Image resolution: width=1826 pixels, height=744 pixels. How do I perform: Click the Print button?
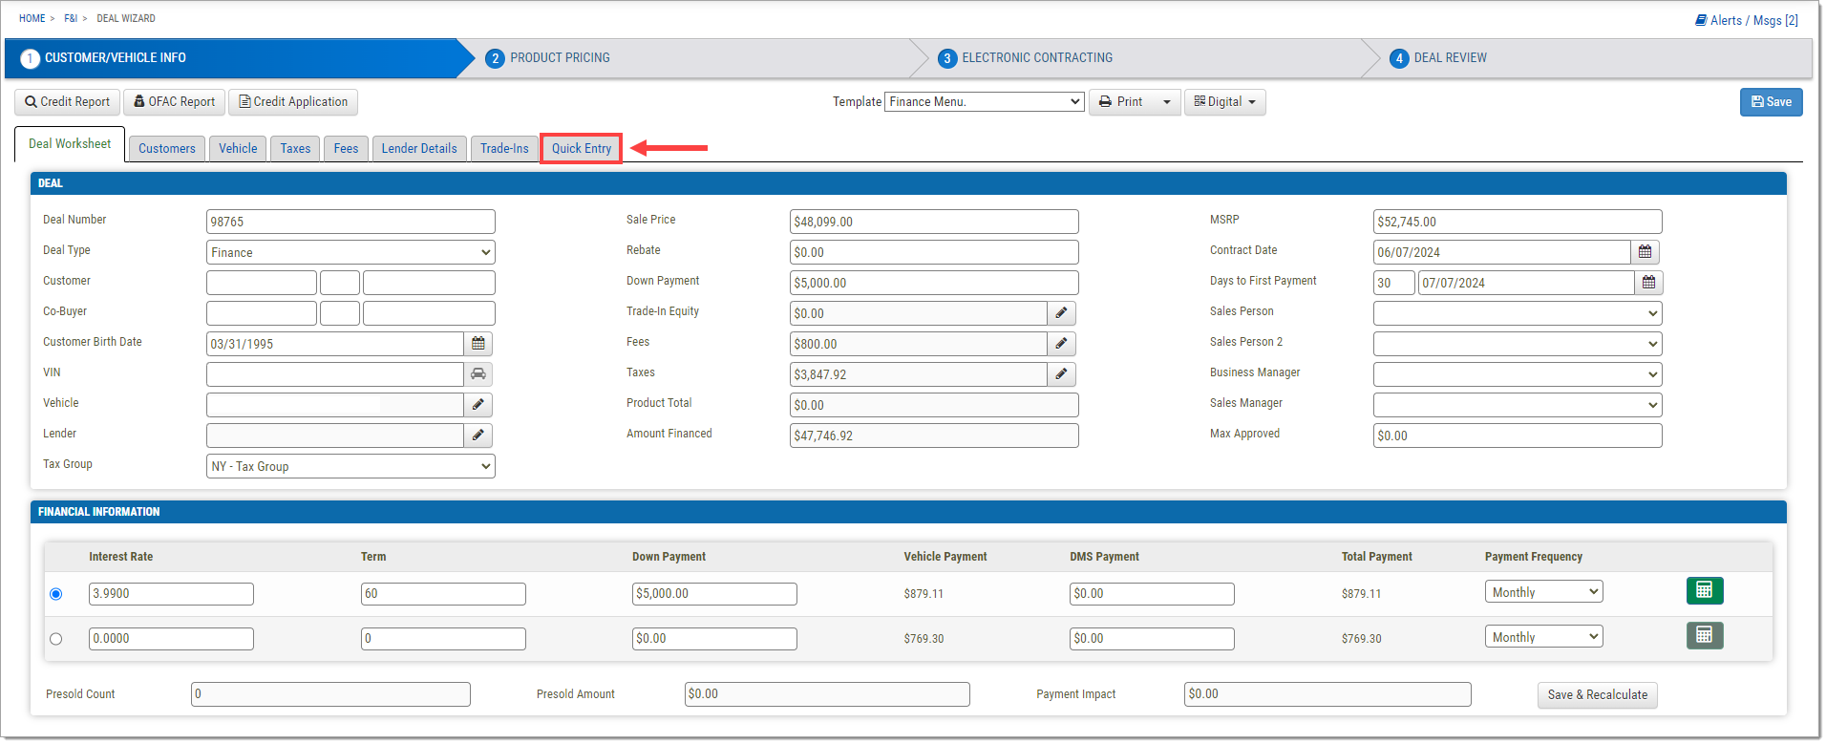tap(1121, 102)
